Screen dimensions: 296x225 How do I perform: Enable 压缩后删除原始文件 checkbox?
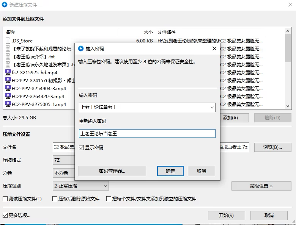point(55,198)
